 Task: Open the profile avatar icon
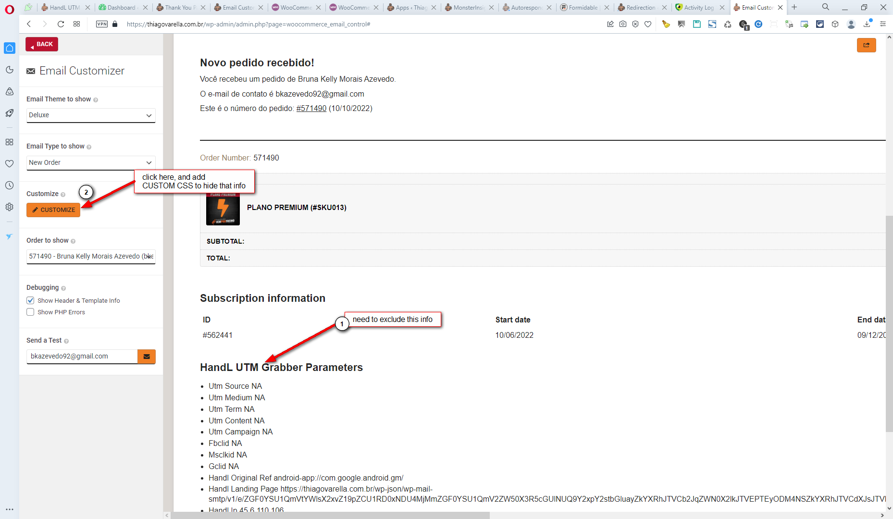coord(851,24)
